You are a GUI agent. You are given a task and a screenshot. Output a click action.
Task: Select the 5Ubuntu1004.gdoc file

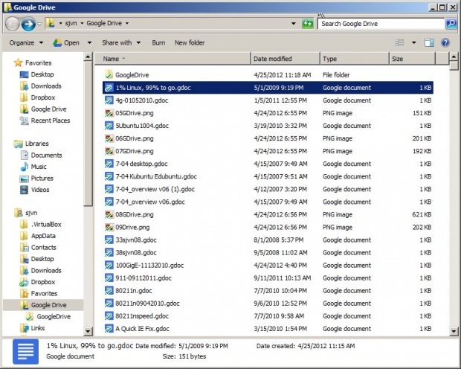tap(142, 126)
